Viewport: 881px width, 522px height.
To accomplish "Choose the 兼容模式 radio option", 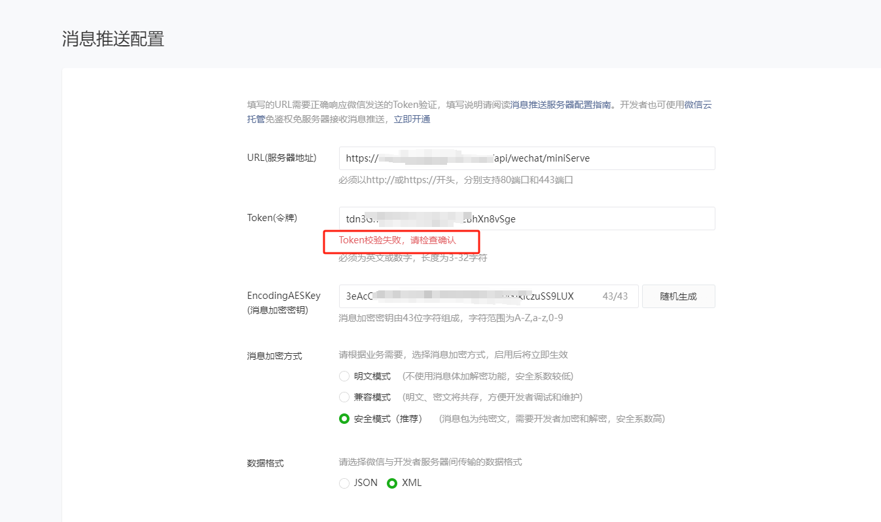I will coord(344,397).
